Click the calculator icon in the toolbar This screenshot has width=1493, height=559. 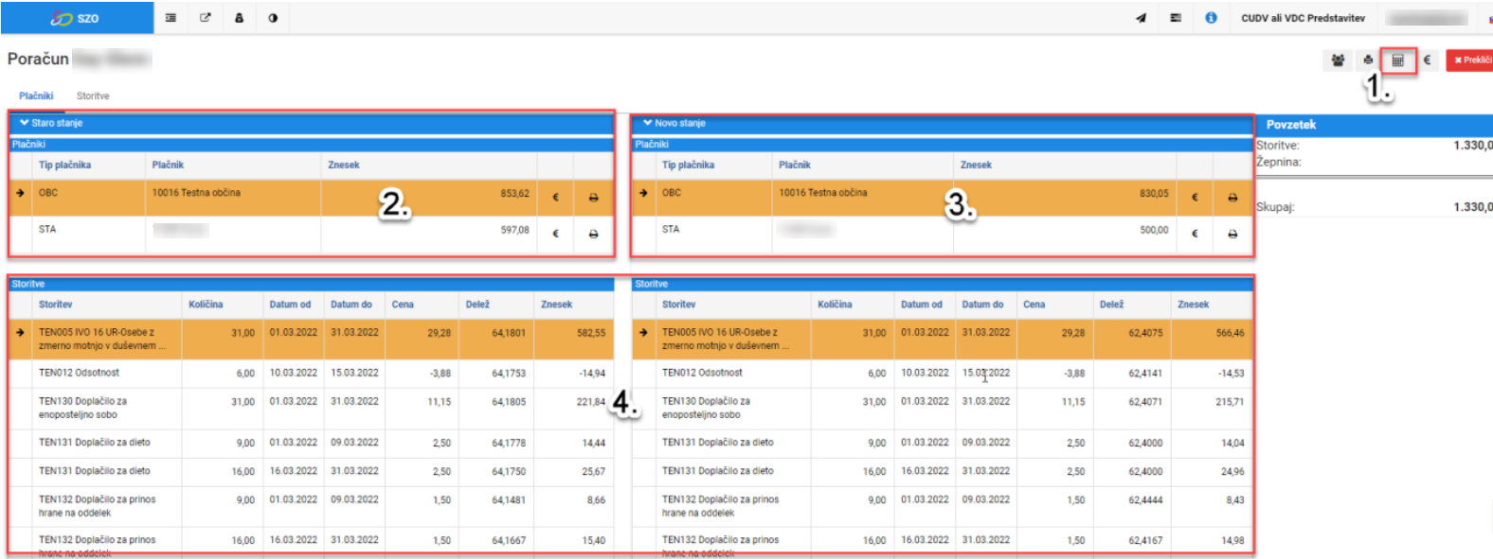click(x=1397, y=61)
